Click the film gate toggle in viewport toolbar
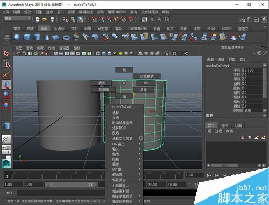 (x=61, y=53)
